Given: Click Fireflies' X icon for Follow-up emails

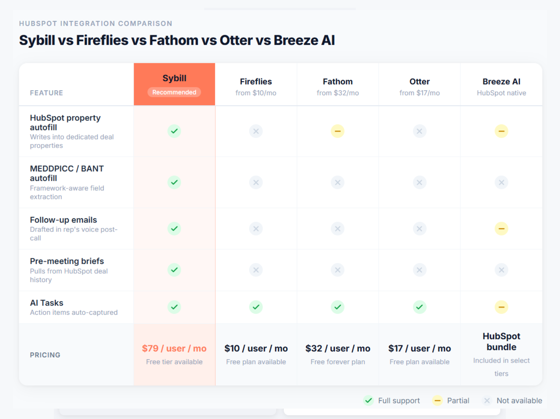Looking at the screenshot, I should click(x=256, y=229).
